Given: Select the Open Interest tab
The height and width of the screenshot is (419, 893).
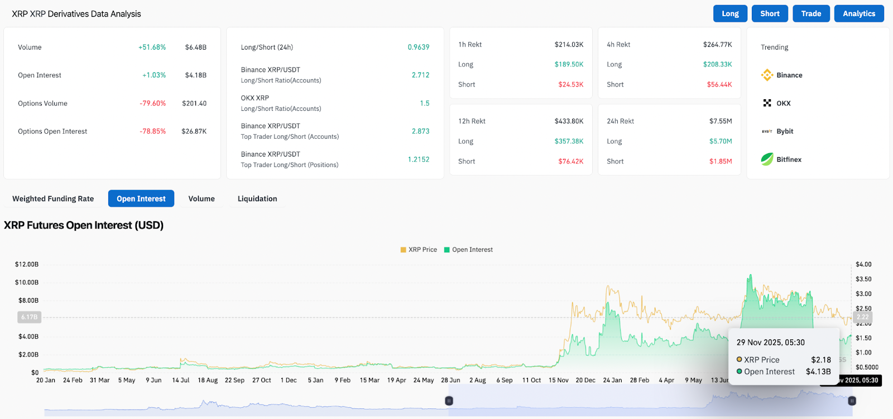Looking at the screenshot, I should tap(141, 199).
